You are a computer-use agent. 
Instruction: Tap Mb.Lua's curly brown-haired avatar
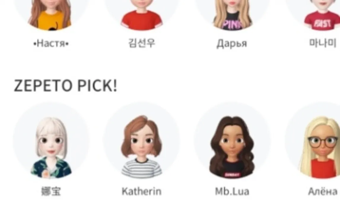[x=232, y=140]
